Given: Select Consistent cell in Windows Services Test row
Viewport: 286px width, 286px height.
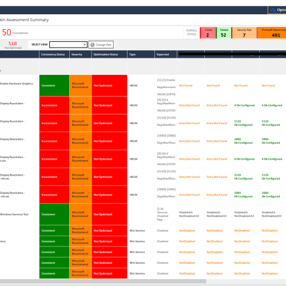Looking at the screenshot, I should tap(54, 214).
